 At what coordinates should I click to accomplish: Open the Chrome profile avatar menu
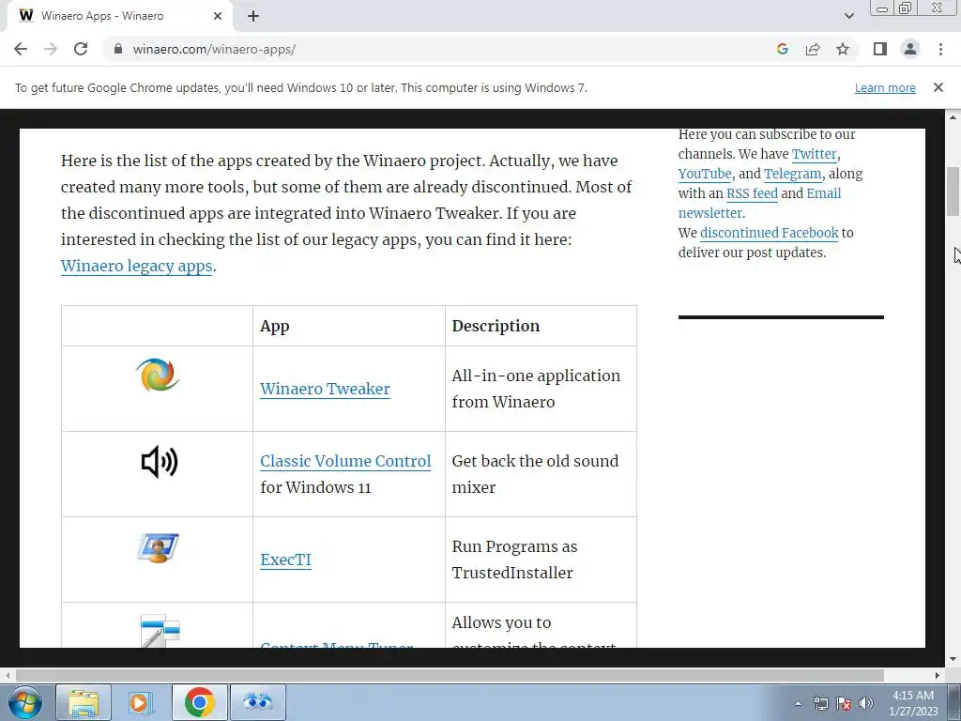(910, 49)
